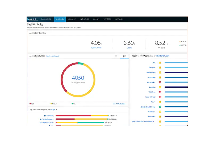Open the 'How is this calculated?' link
214x142 pixels.
pyautogui.click(x=53, y=56)
